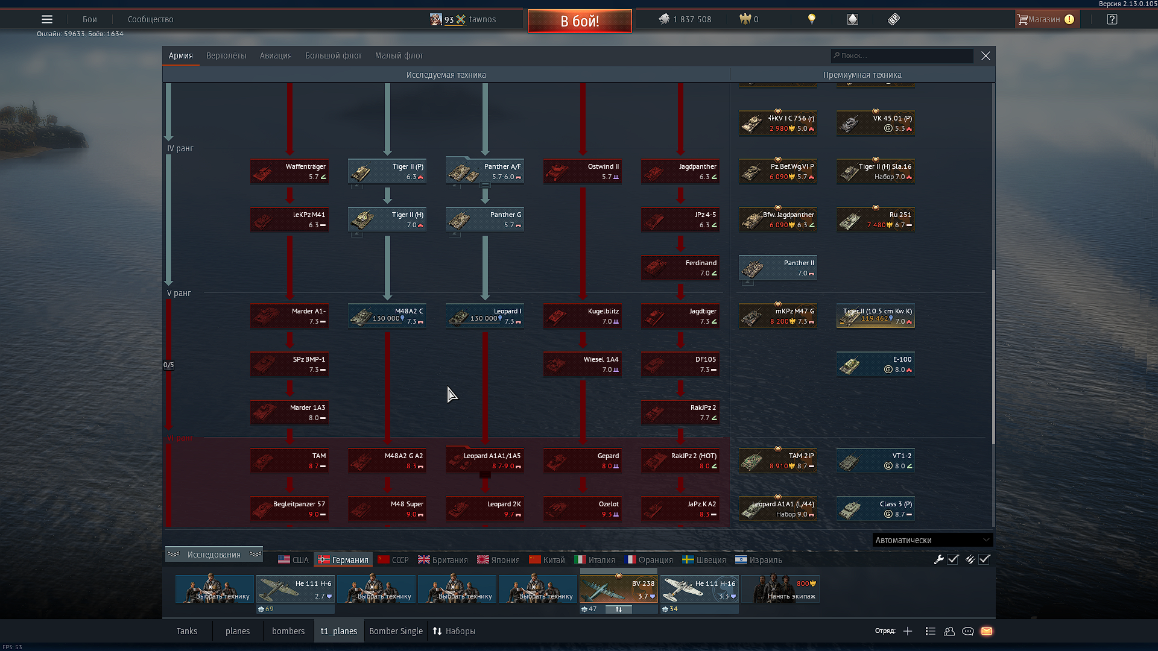Open the warbonds shop icon
Viewport: 1158px width, 651px height.
click(x=852, y=19)
